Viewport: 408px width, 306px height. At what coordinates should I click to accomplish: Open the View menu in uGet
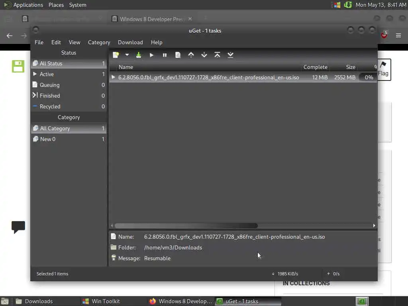pyautogui.click(x=75, y=42)
